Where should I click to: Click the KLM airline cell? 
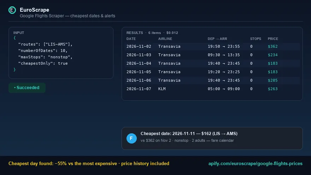point(162,89)
